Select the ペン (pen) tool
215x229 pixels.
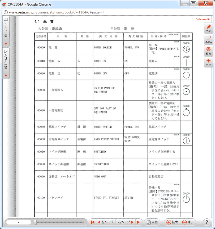[x=209, y=28]
